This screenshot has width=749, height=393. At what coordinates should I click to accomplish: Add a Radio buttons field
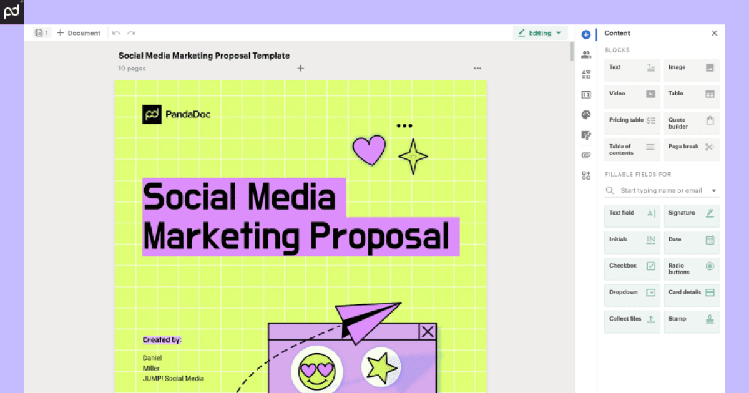(691, 269)
